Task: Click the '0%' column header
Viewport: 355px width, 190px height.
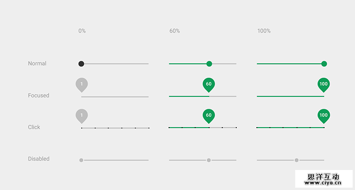Action: tap(82, 31)
